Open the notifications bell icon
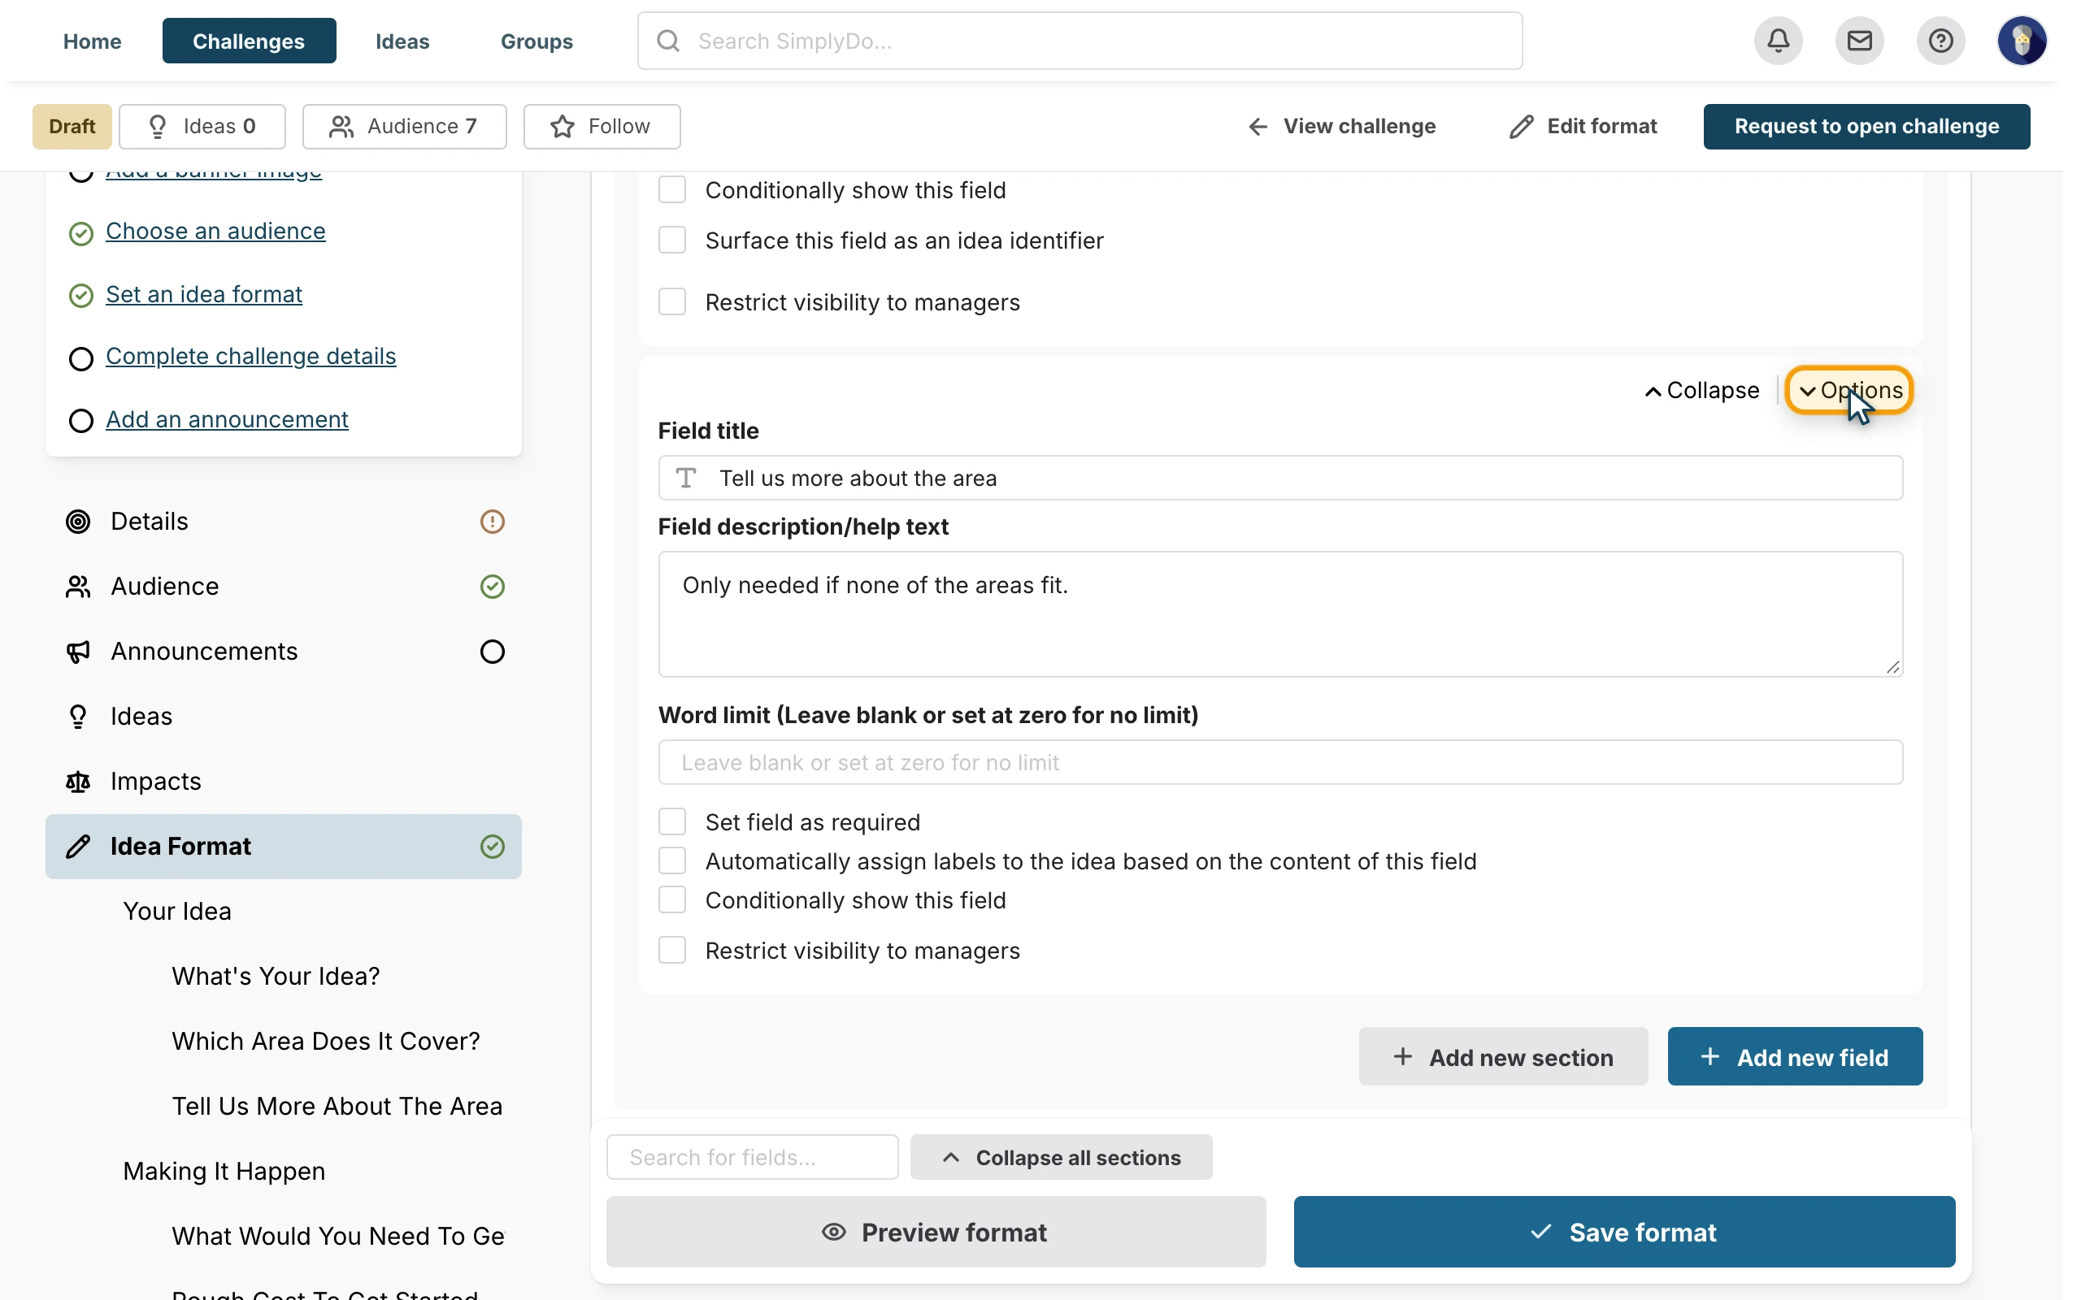Screen dimensions: 2081x1300 (x=1779, y=41)
